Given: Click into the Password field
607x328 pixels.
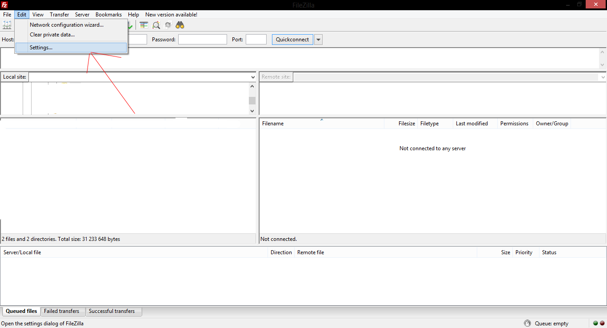Looking at the screenshot, I should pyautogui.click(x=203, y=40).
